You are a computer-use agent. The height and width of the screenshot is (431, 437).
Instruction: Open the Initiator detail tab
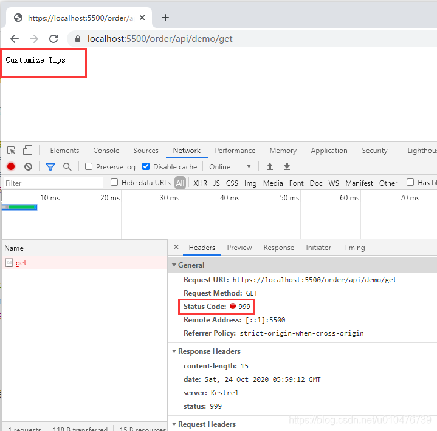pos(318,248)
